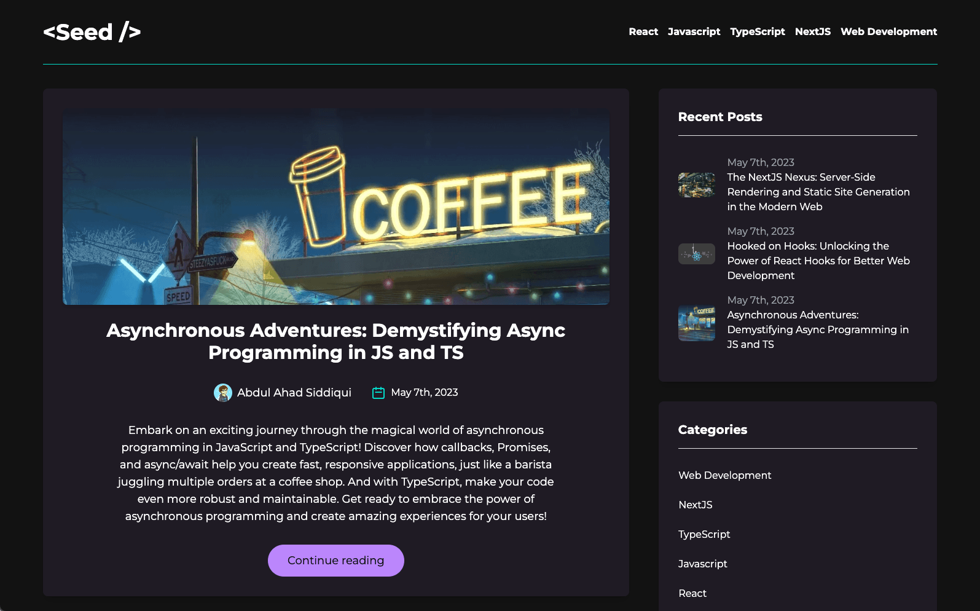Screen dimensions: 980x611
Task: Choose Web Development under Categories
Action: click(724, 475)
